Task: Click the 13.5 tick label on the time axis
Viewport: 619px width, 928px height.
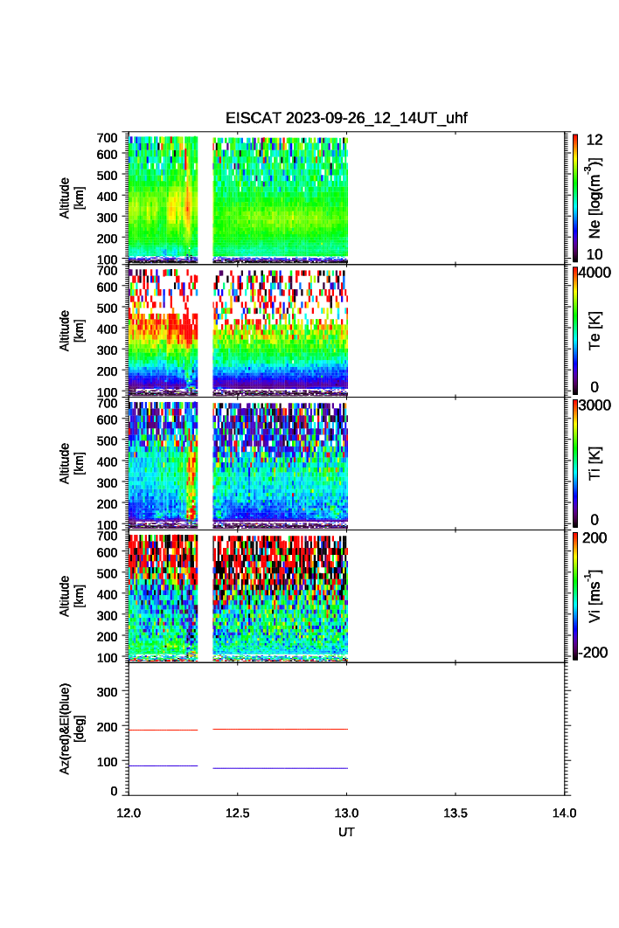Action: pyautogui.click(x=456, y=813)
